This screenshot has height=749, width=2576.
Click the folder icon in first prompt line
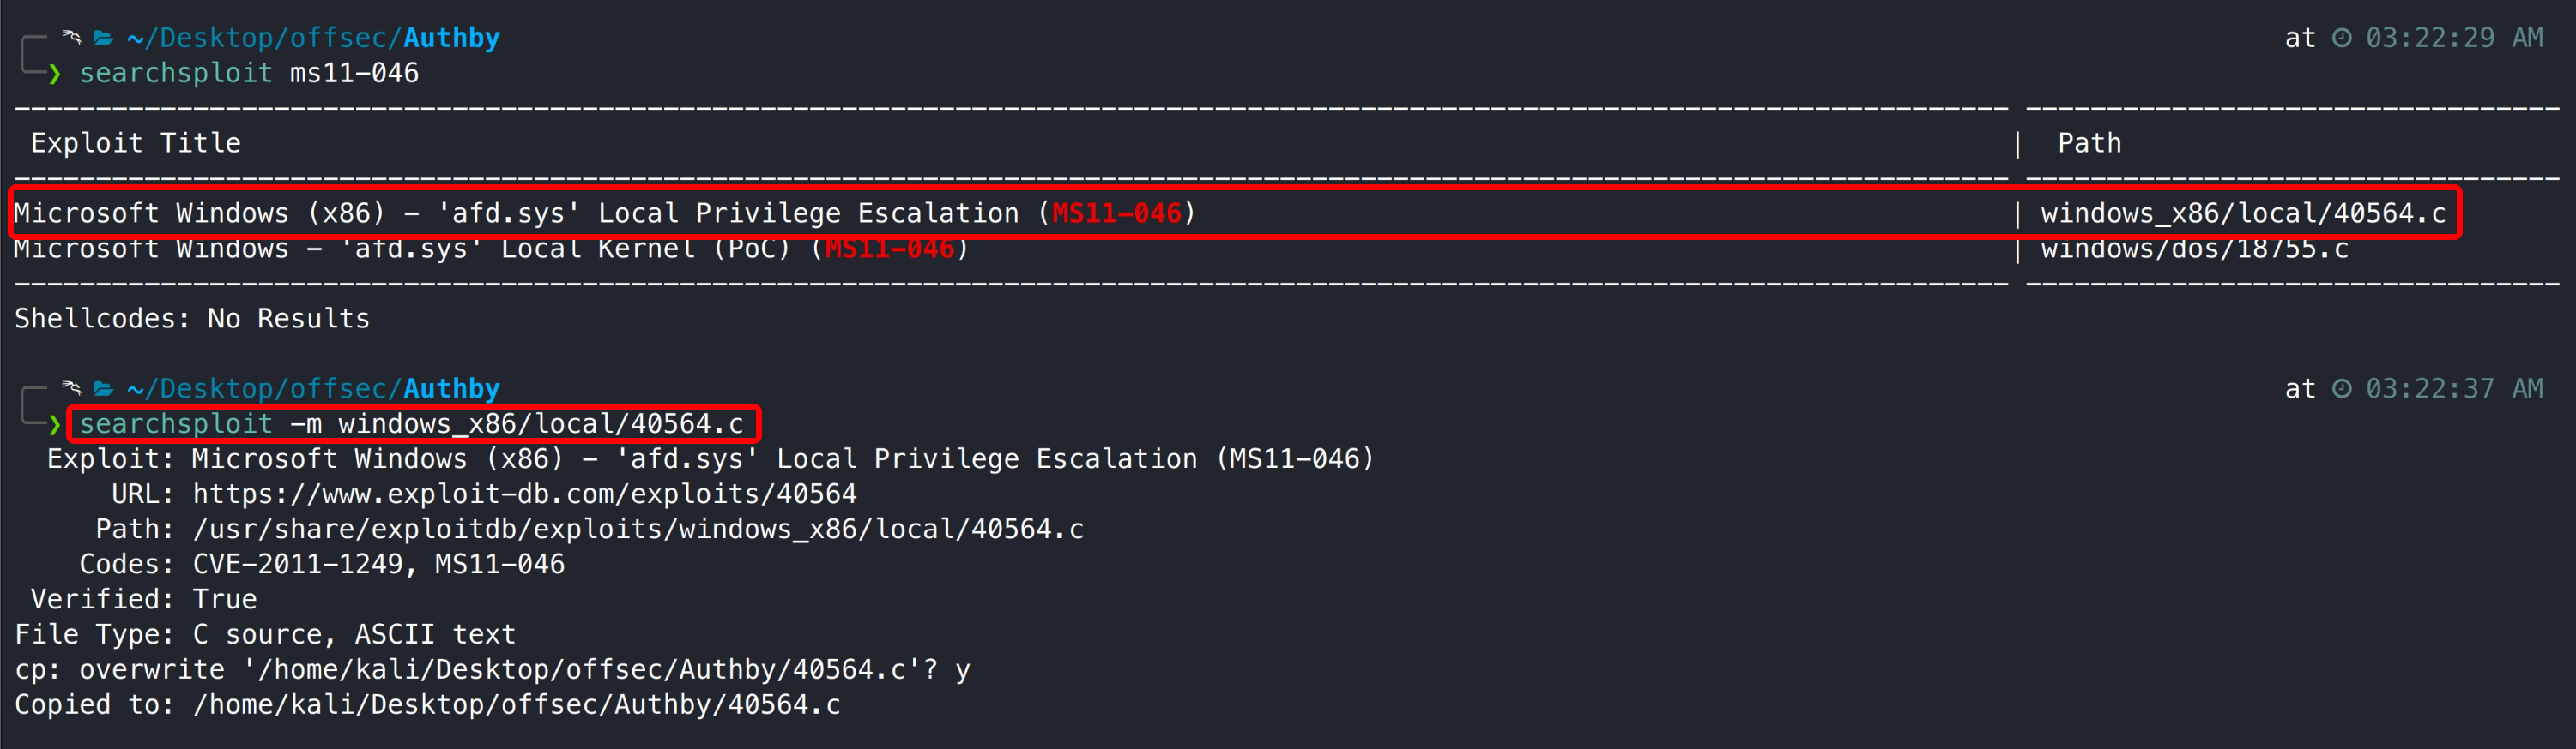click(x=103, y=38)
